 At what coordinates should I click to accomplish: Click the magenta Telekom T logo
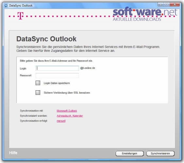tap(20, 16)
